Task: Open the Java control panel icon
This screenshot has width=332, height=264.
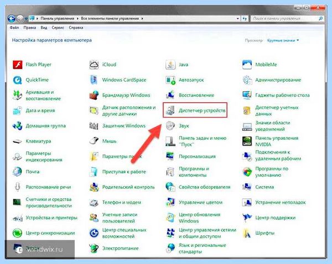Action: coord(170,65)
